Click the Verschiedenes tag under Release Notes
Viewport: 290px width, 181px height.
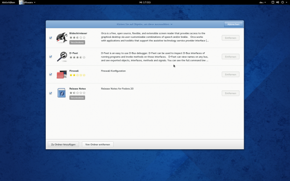(77, 97)
